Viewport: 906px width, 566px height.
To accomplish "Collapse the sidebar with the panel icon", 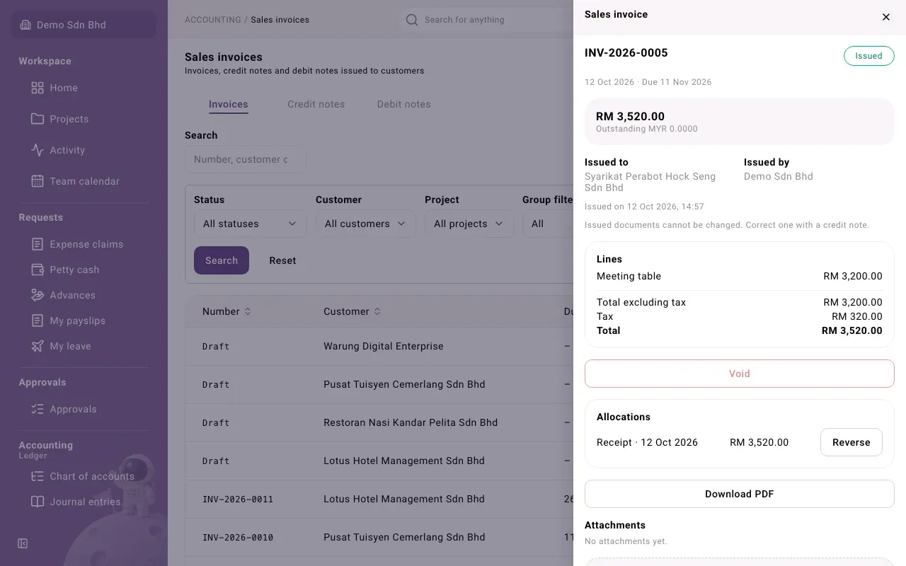I will pos(23,543).
